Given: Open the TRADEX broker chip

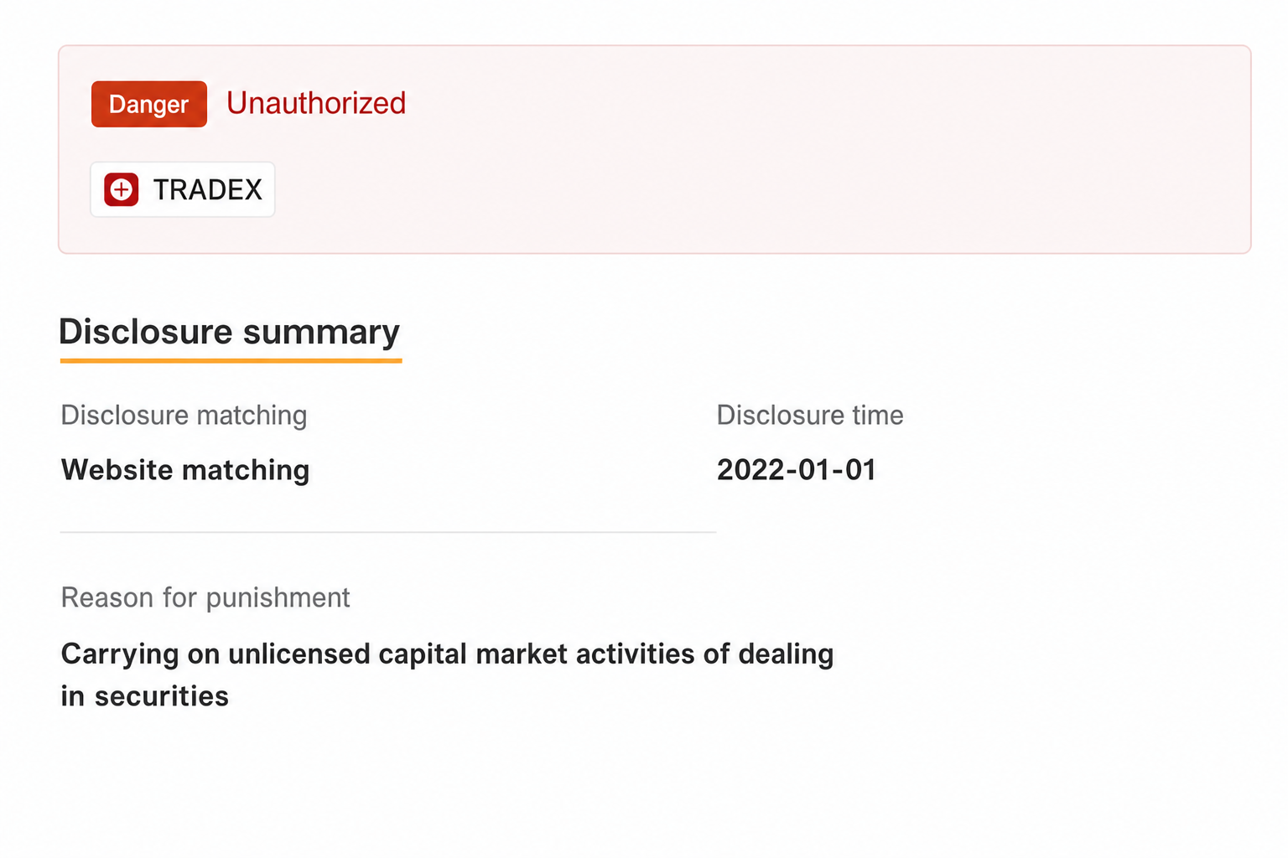Looking at the screenshot, I should coord(183,189).
